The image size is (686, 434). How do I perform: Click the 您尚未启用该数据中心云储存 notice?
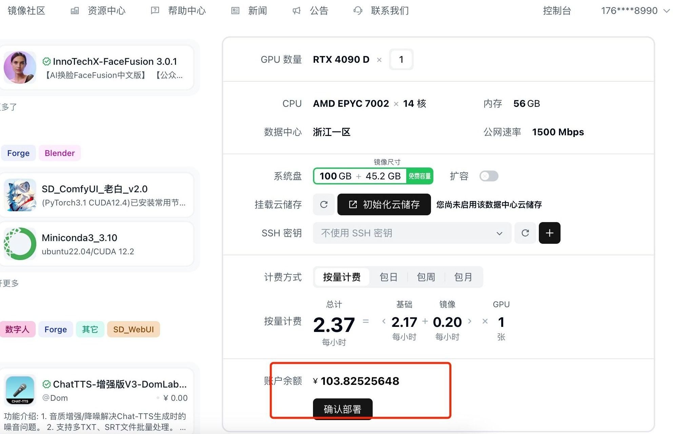pyautogui.click(x=489, y=204)
